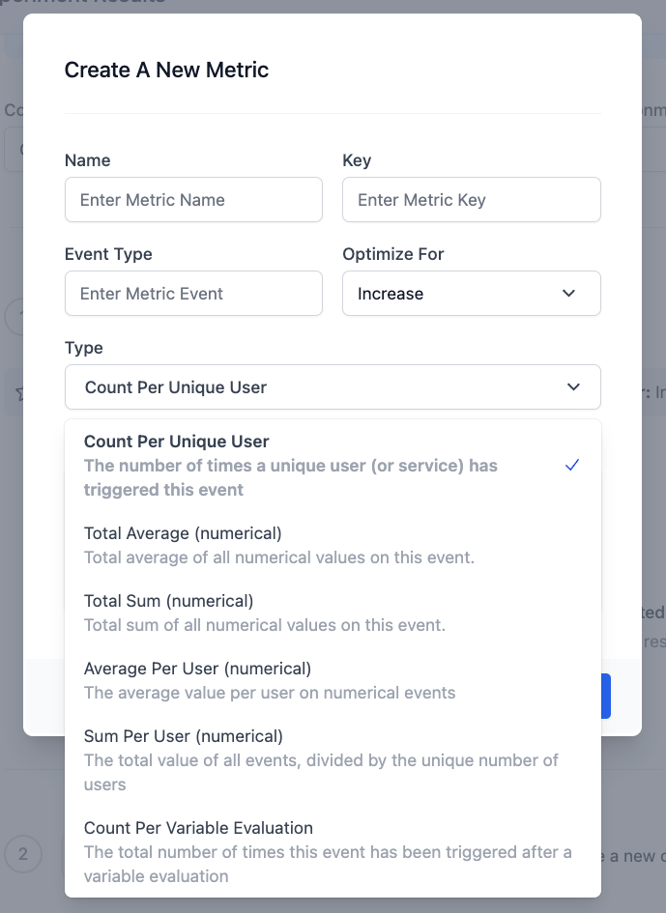The height and width of the screenshot is (913, 666).
Task: Click the Optimize For chevron arrow
Action: click(568, 294)
